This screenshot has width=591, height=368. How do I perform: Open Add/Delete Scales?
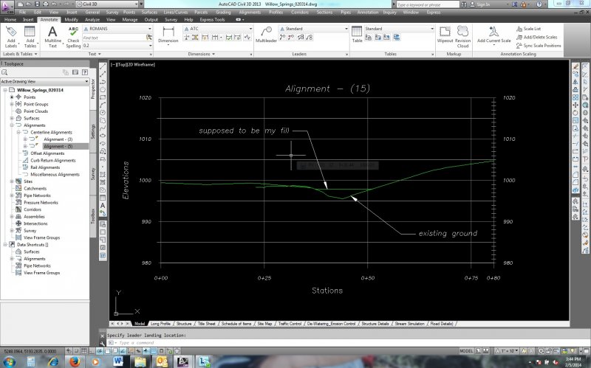(537, 37)
